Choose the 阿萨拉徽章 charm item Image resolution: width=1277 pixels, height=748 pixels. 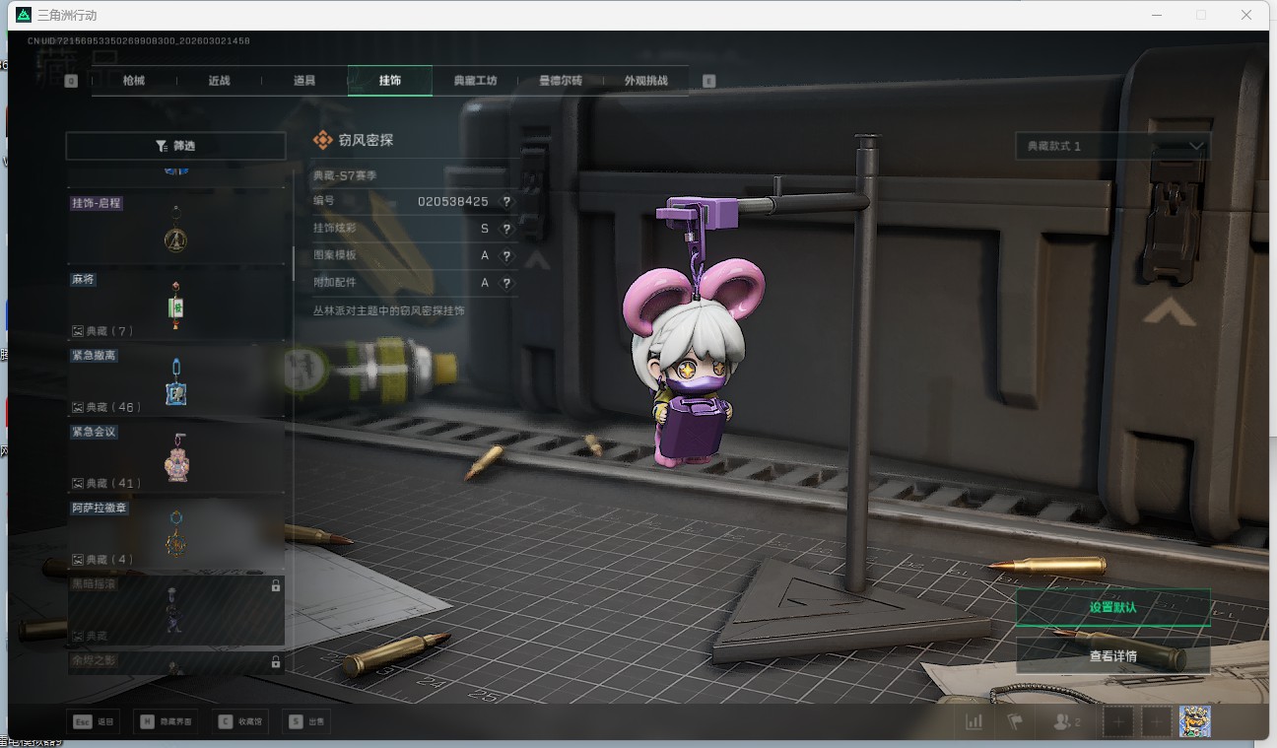[x=175, y=534]
